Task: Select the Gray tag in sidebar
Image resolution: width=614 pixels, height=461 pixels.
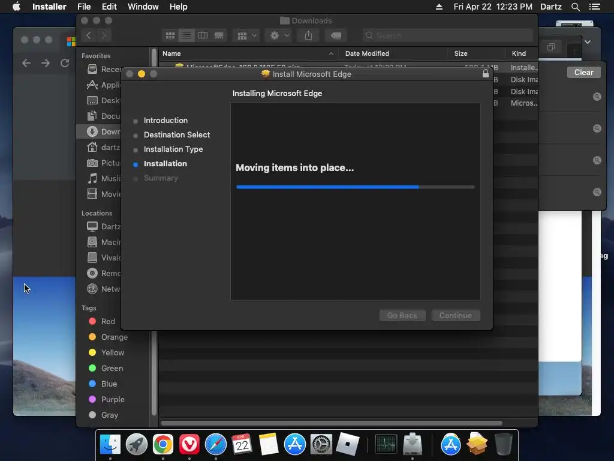Action: click(103, 415)
